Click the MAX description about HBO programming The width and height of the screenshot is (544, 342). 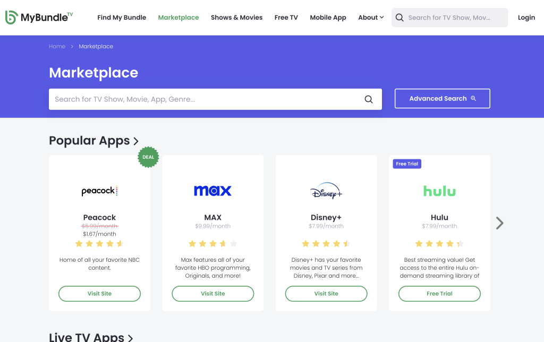[x=212, y=268]
